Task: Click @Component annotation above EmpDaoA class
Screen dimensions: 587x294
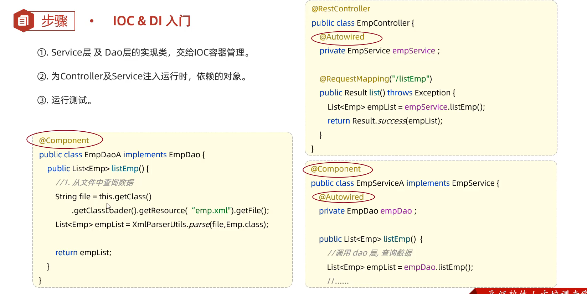Action: click(x=64, y=140)
